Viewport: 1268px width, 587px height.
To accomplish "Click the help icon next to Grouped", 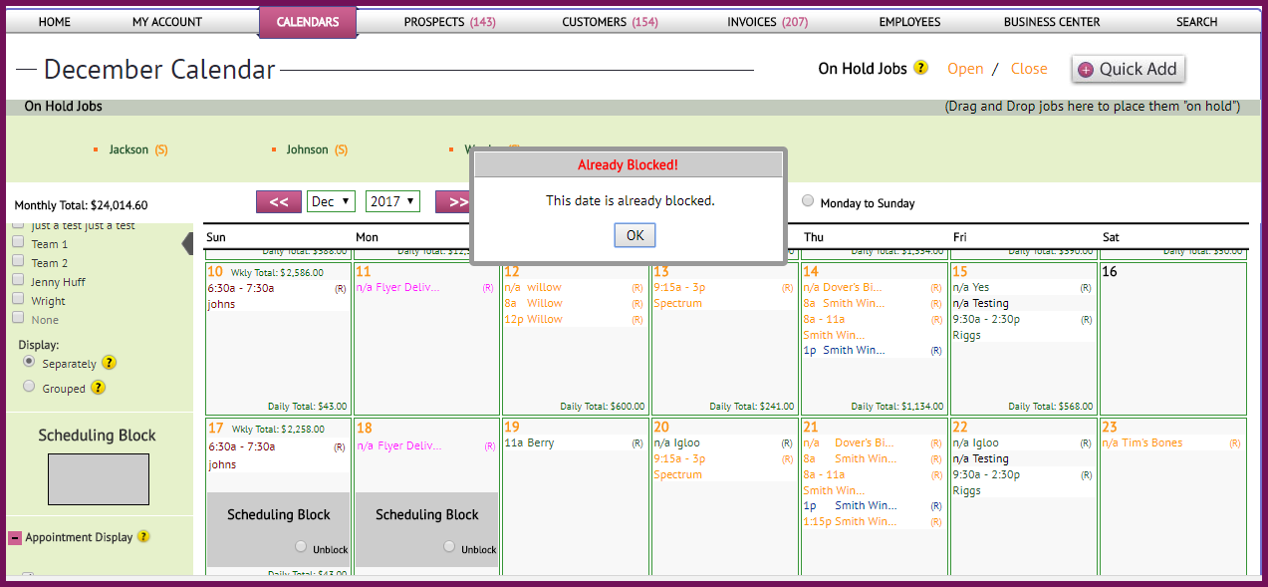I will (x=99, y=388).
